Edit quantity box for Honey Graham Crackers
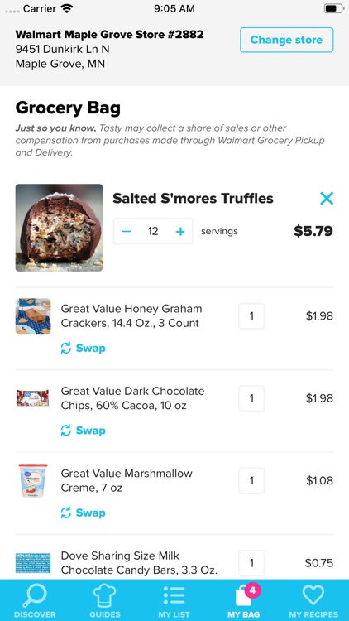Image resolution: width=349 pixels, height=621 pixels. (251, 316)
